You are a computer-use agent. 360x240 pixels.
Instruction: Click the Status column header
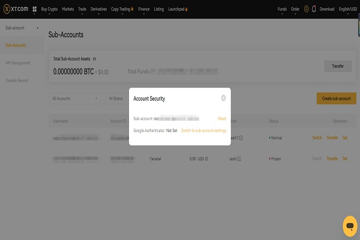274,121
